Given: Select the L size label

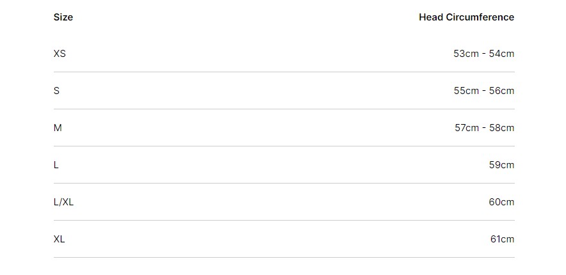Looking at the screenshot, I should pyautogui.click(x=56, y=165).
